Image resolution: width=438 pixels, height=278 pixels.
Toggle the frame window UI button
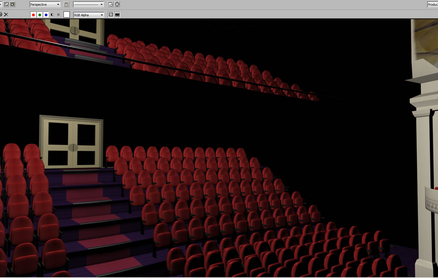[x=117, y=15]
